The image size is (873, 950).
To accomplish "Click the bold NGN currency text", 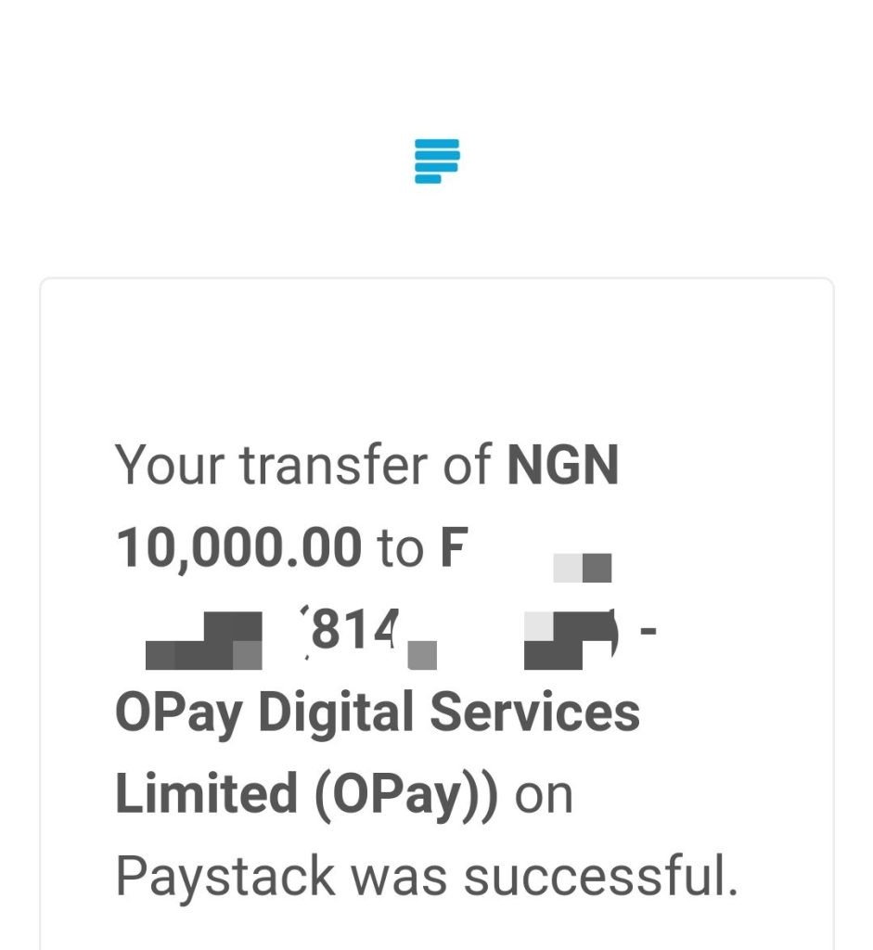I will click(563, 466).
